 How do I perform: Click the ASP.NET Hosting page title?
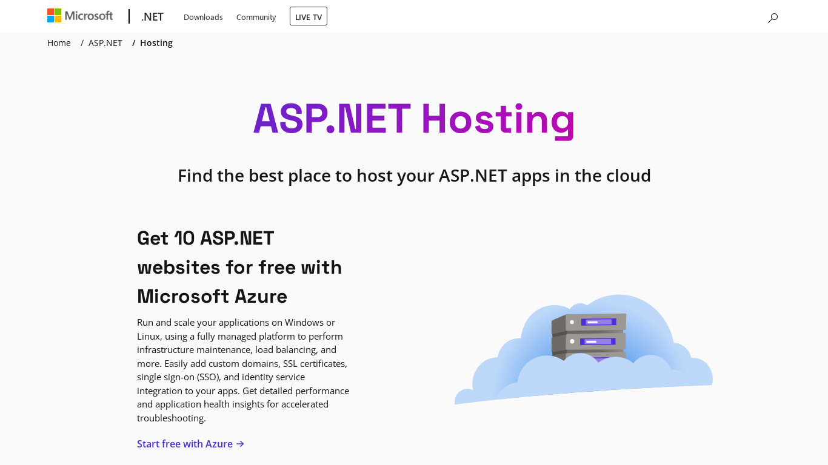pos(414,119)
